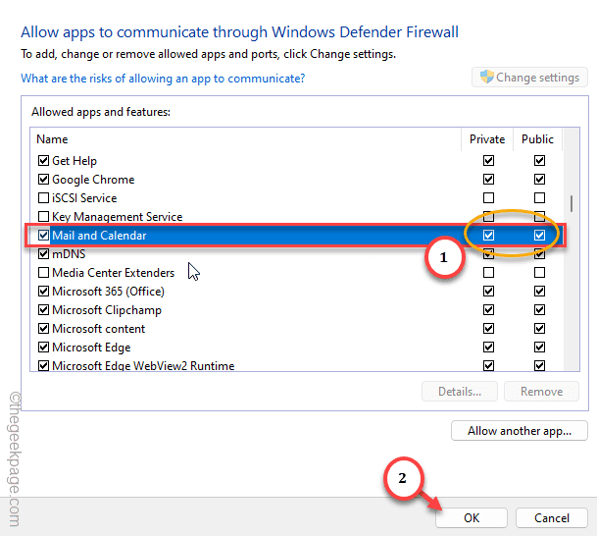This screenshot has width=597, height=536.
Task: Select the Microsoft 365 (Office) row text
Action: click(108, 292)
